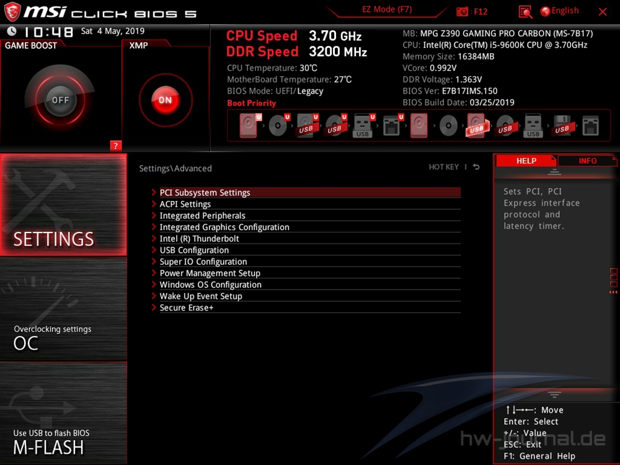The width and height of the screenshot is (620, 465).
Task: Toggle the GAME BOOST knob currently OFF
Action: [60, 100]
